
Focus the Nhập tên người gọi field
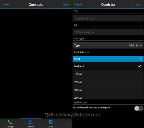[x=108, y=18]
